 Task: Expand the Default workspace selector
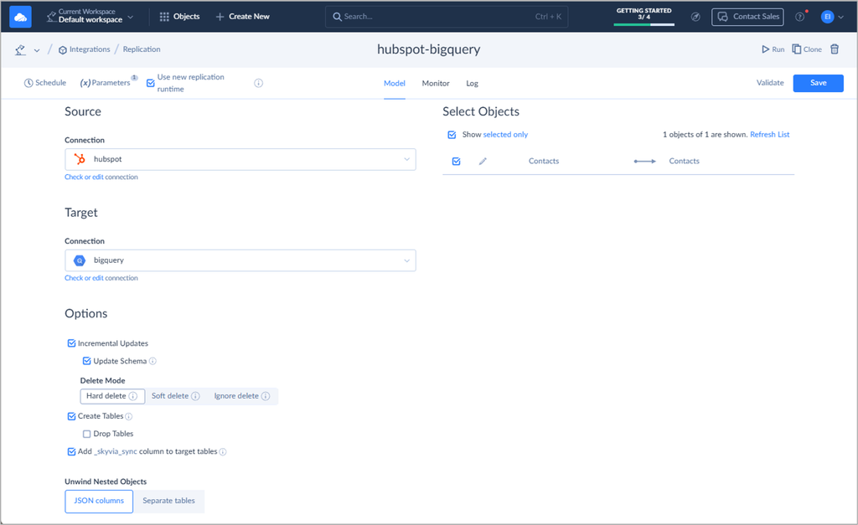click(x=90, y=17)
